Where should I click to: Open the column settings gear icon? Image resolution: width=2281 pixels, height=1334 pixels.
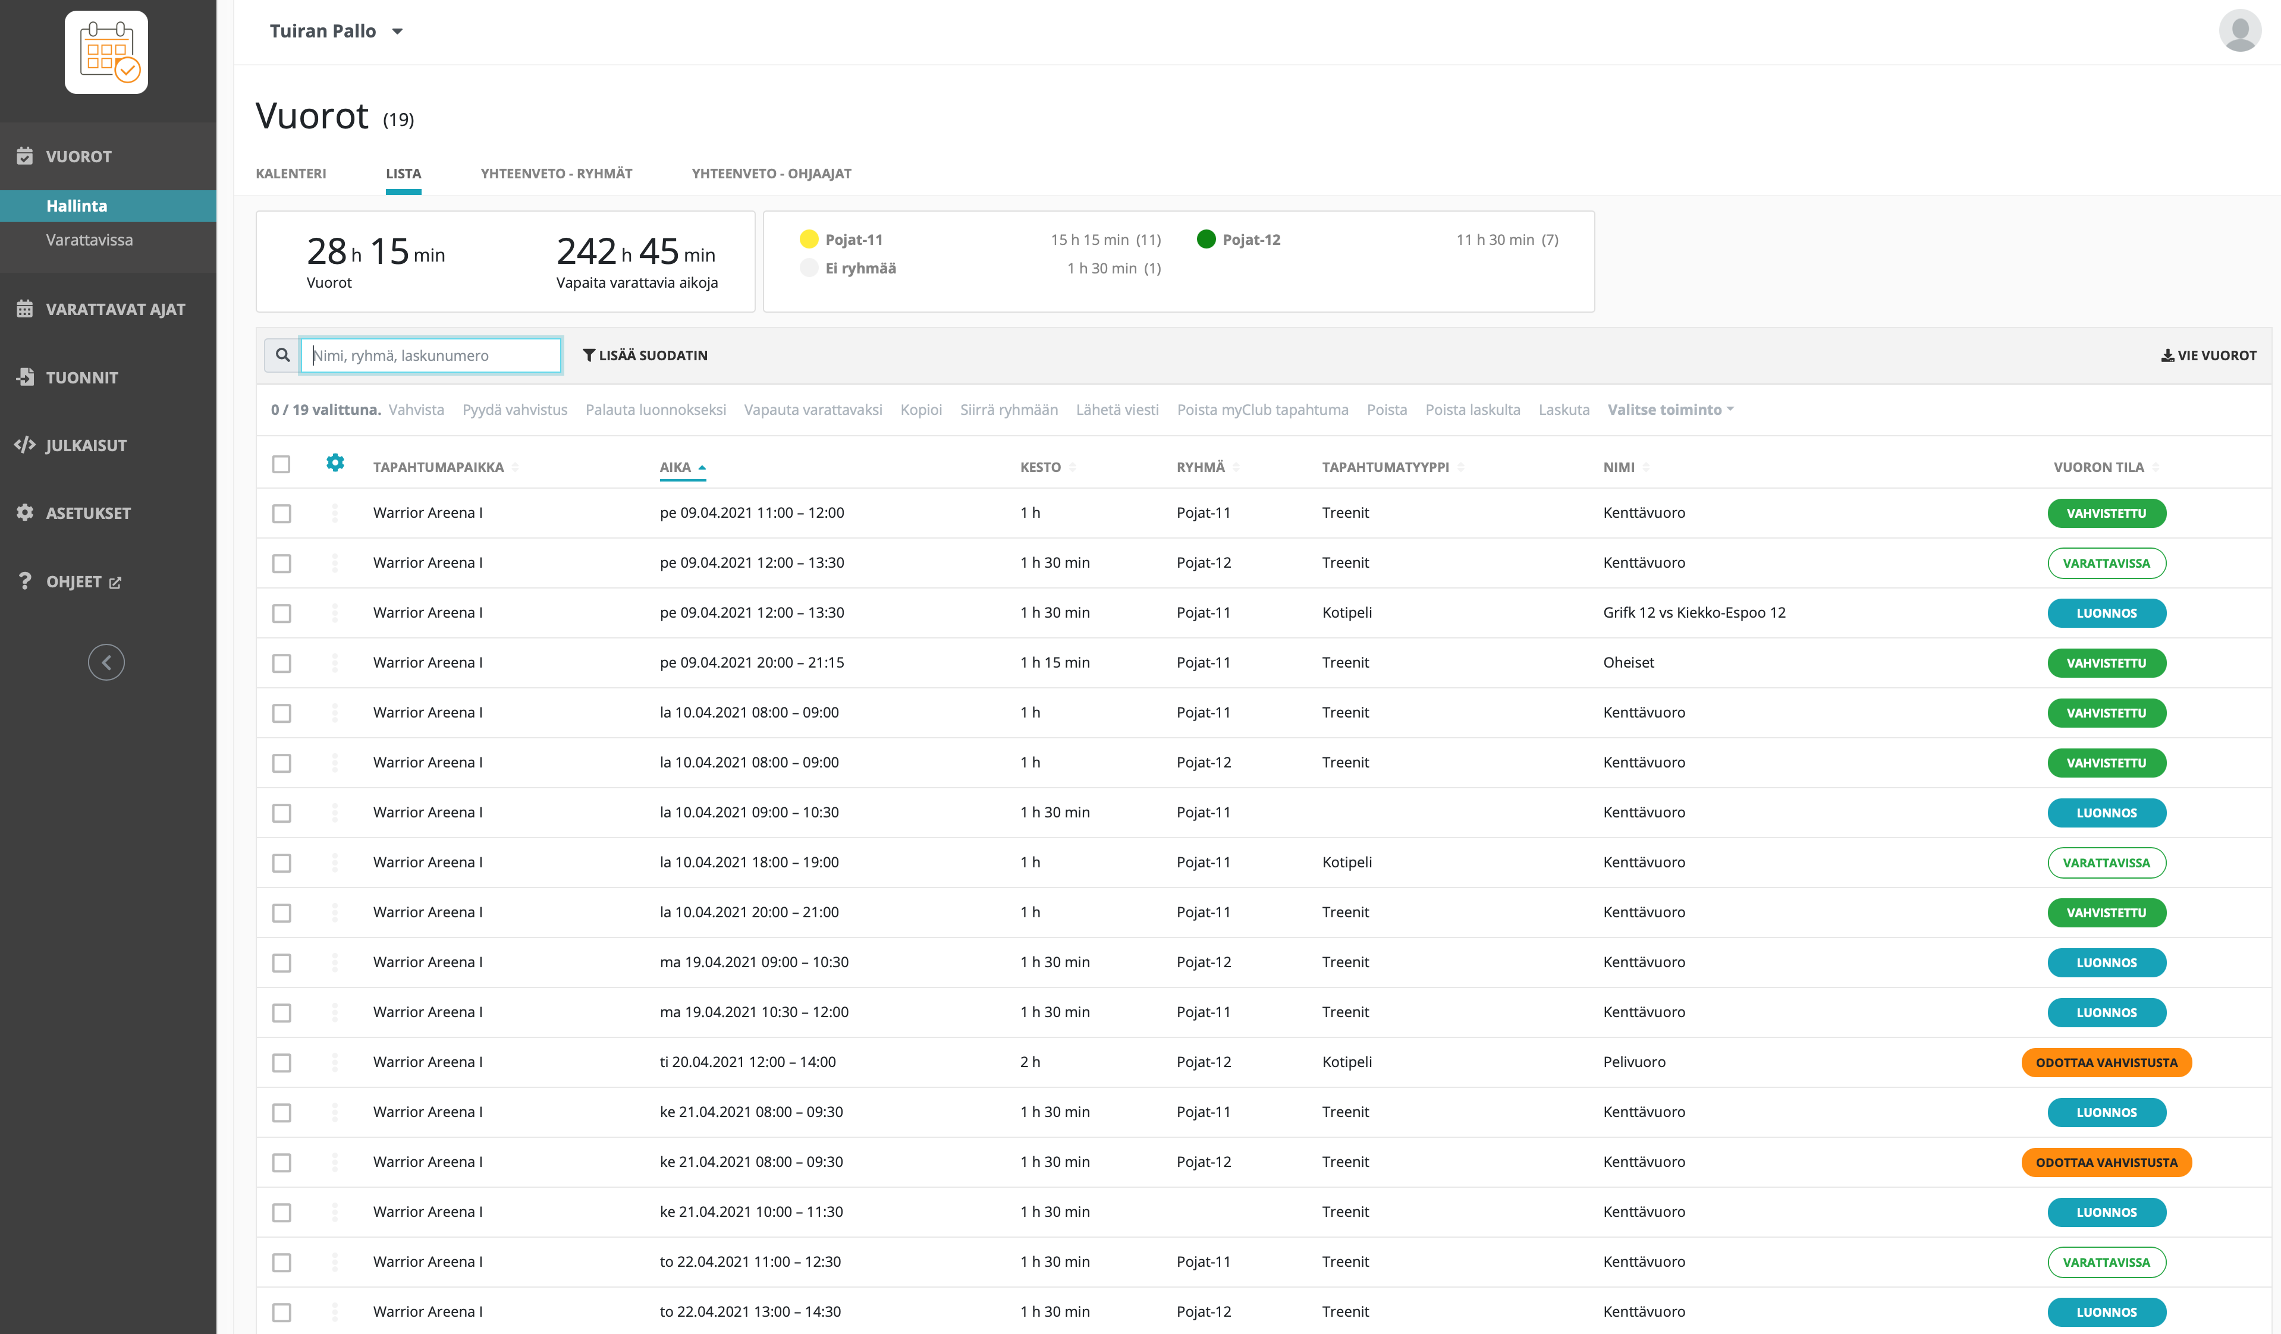coord(335,463)
